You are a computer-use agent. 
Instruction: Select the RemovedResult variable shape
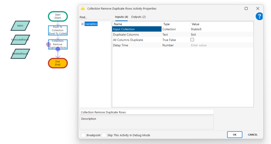pyautogui.click(x=20, y=40)
